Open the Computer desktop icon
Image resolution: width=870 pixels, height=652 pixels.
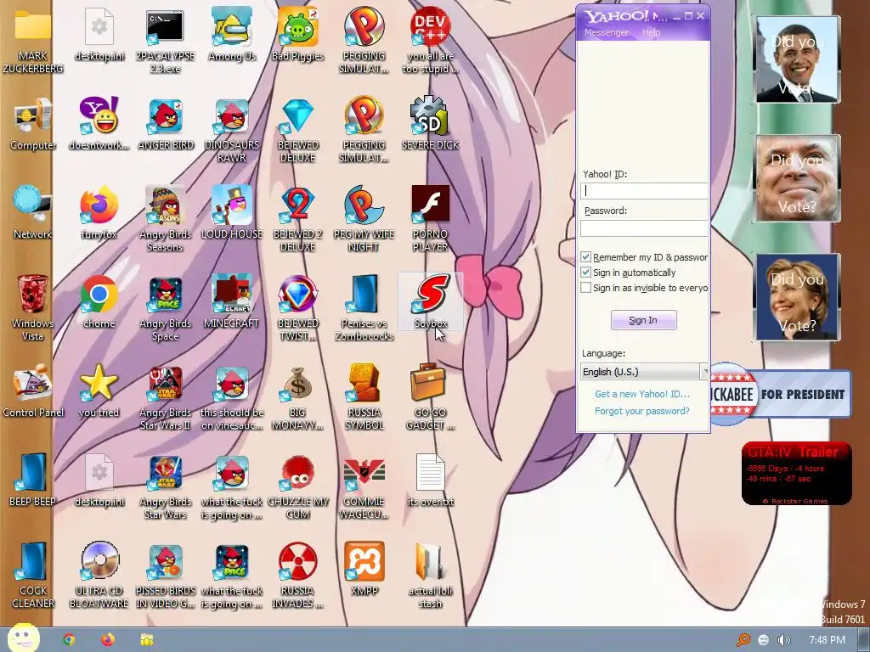point(33,125)
